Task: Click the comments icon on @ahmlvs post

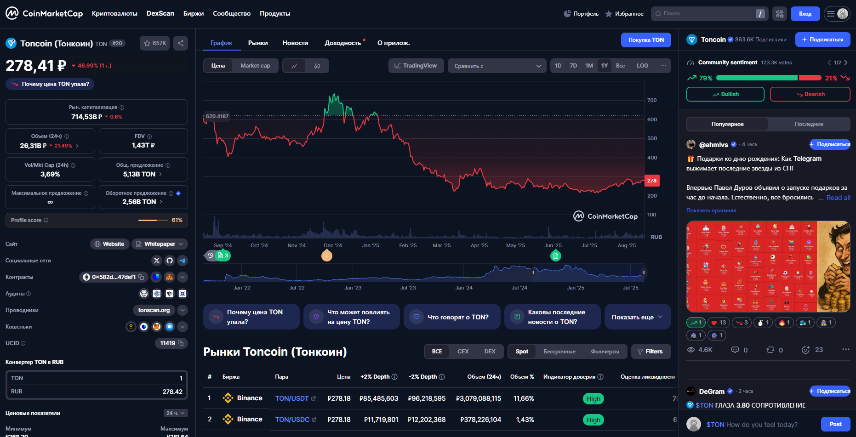Action: point(735,350)
